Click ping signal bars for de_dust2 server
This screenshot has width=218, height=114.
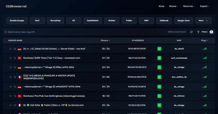coord(205,49)
